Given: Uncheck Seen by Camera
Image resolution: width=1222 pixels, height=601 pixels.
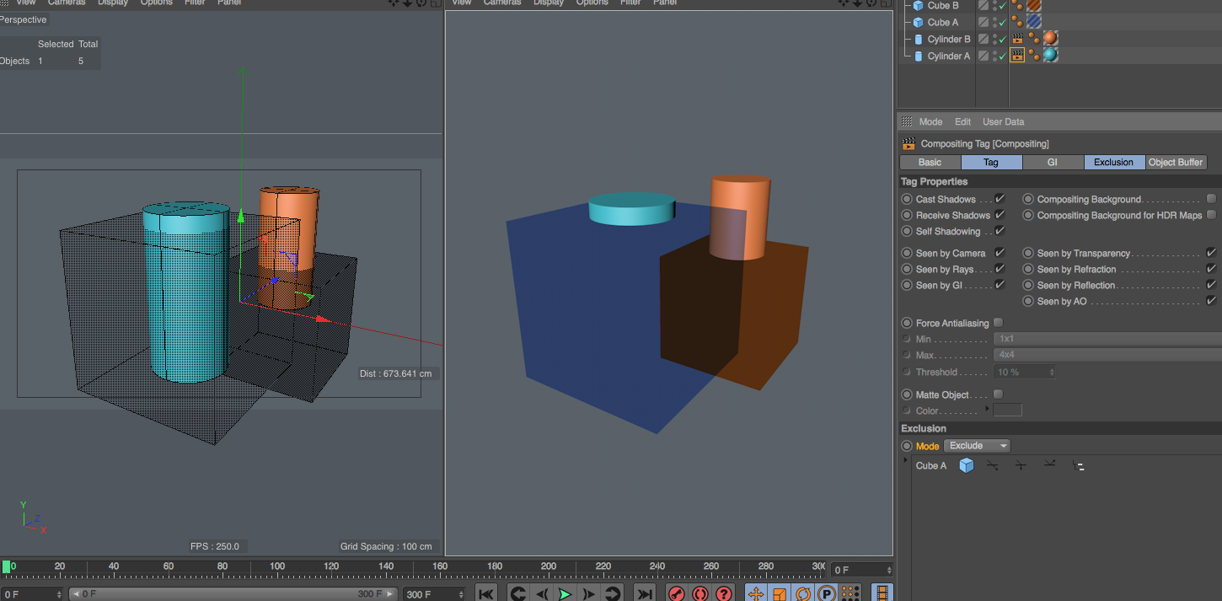Looking at the screenshot, I should click(x=1000, y=253).
